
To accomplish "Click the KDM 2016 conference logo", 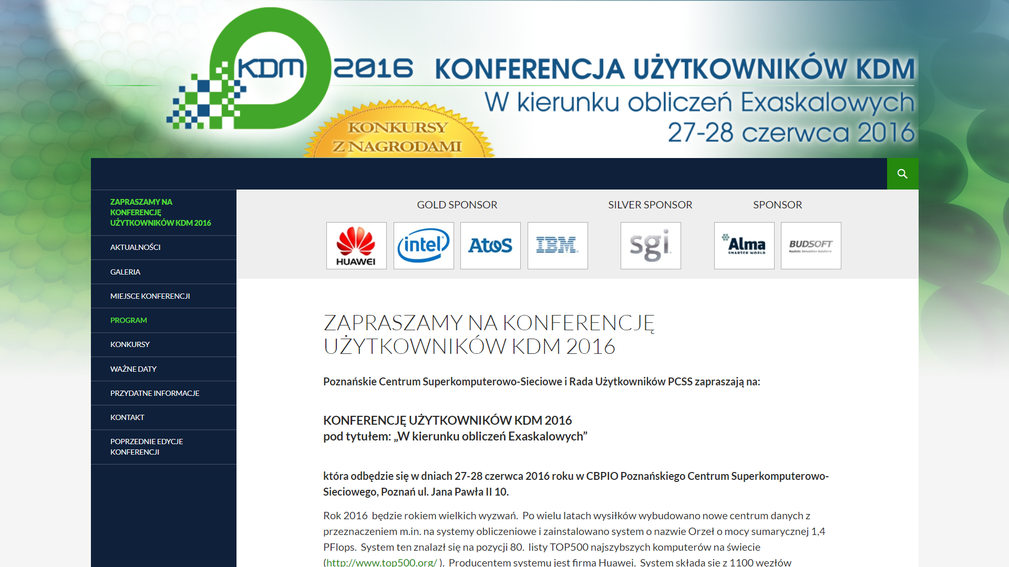I will tap(290, 69).
